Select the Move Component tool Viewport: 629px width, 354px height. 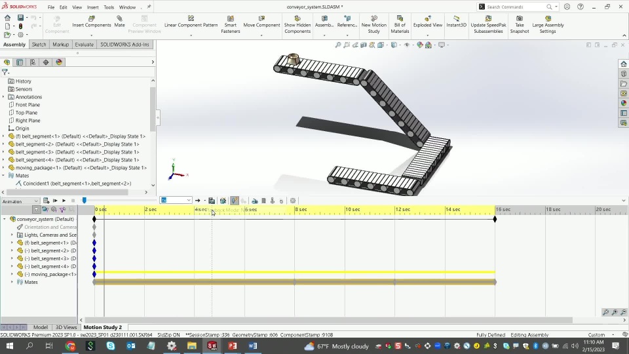click(x=261, y=22)
